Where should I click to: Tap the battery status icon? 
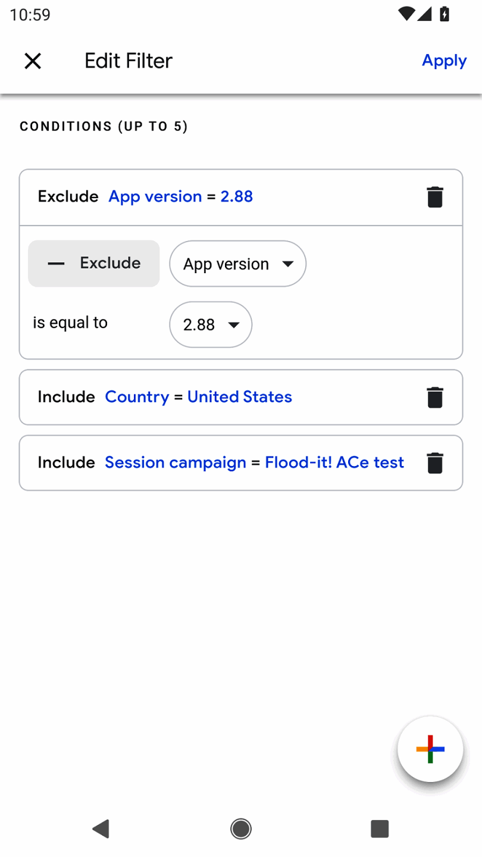tap(445, 14)
